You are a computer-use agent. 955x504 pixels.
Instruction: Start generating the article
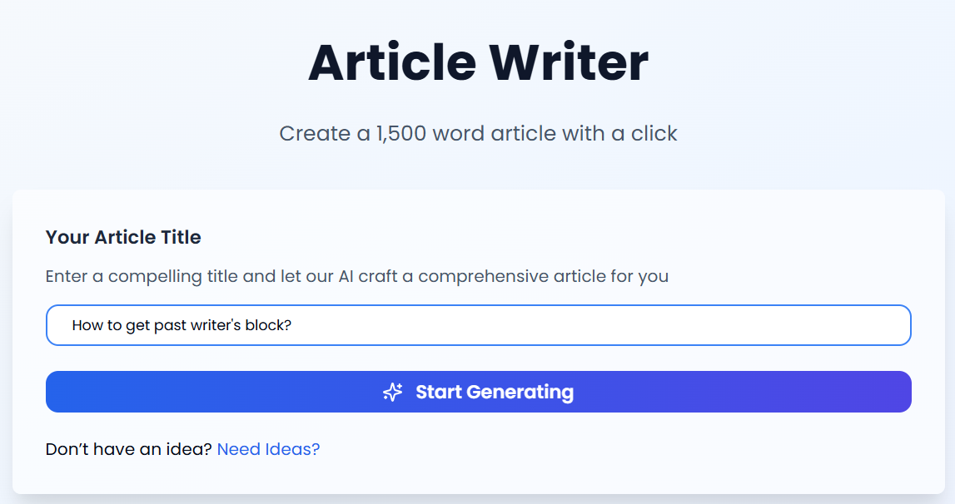coord(479,392)
